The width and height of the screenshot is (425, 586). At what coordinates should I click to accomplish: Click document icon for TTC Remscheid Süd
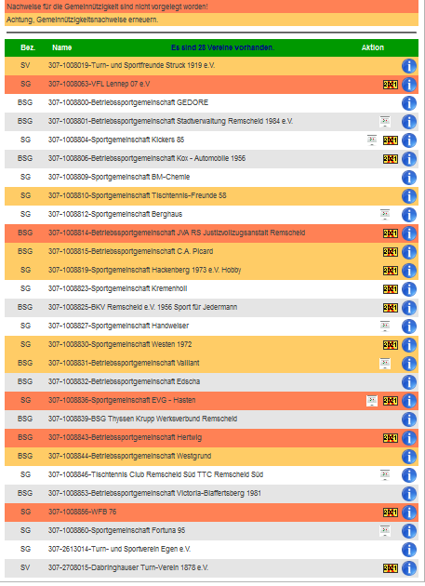pyautogui.click(x=385, y=475)
